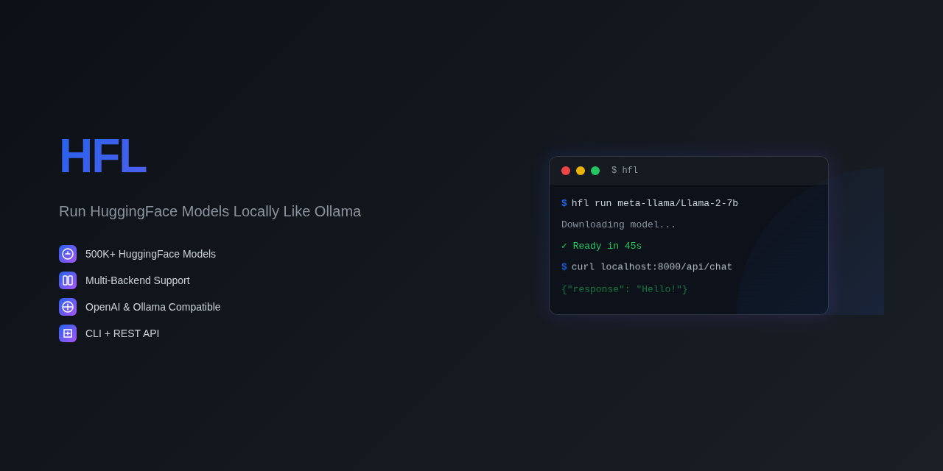The height and width of the screenshot is (471, 943).
Task: Click 'Run HuggingFace Models Locally Like Ollama' tagline
Action: coord(210,211)
